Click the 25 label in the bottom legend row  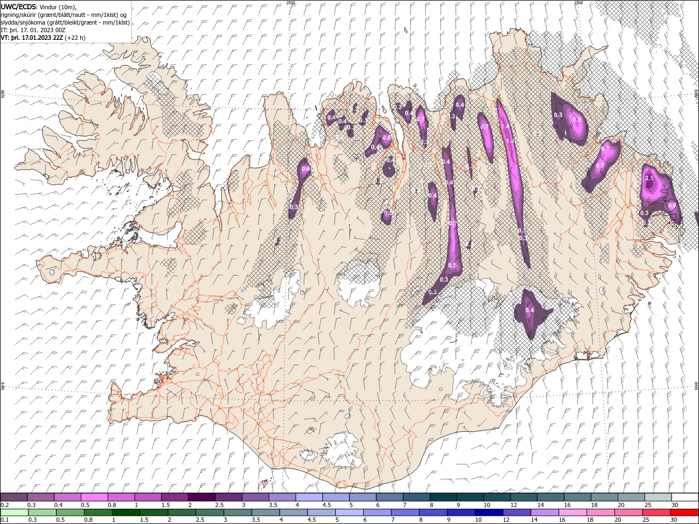click(x=645, y=520)
